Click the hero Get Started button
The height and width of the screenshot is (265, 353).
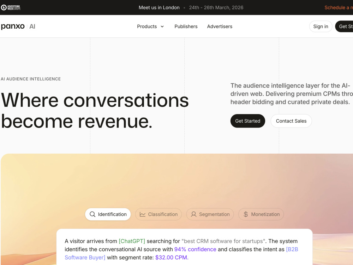248,121
